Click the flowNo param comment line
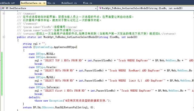 tap(47, 27)
